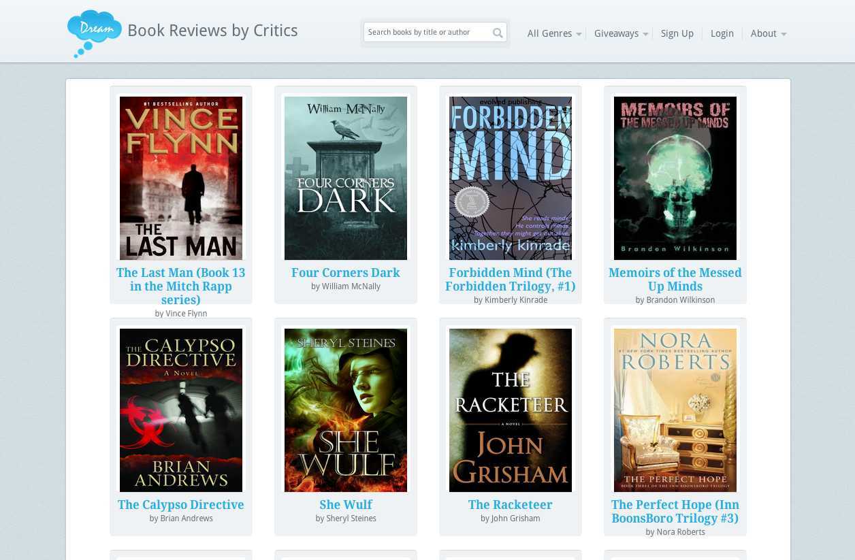Open The Perfect Hope book cover
Image resolution: width=855 pixels, height=560 pixels.
pos(675,410)
